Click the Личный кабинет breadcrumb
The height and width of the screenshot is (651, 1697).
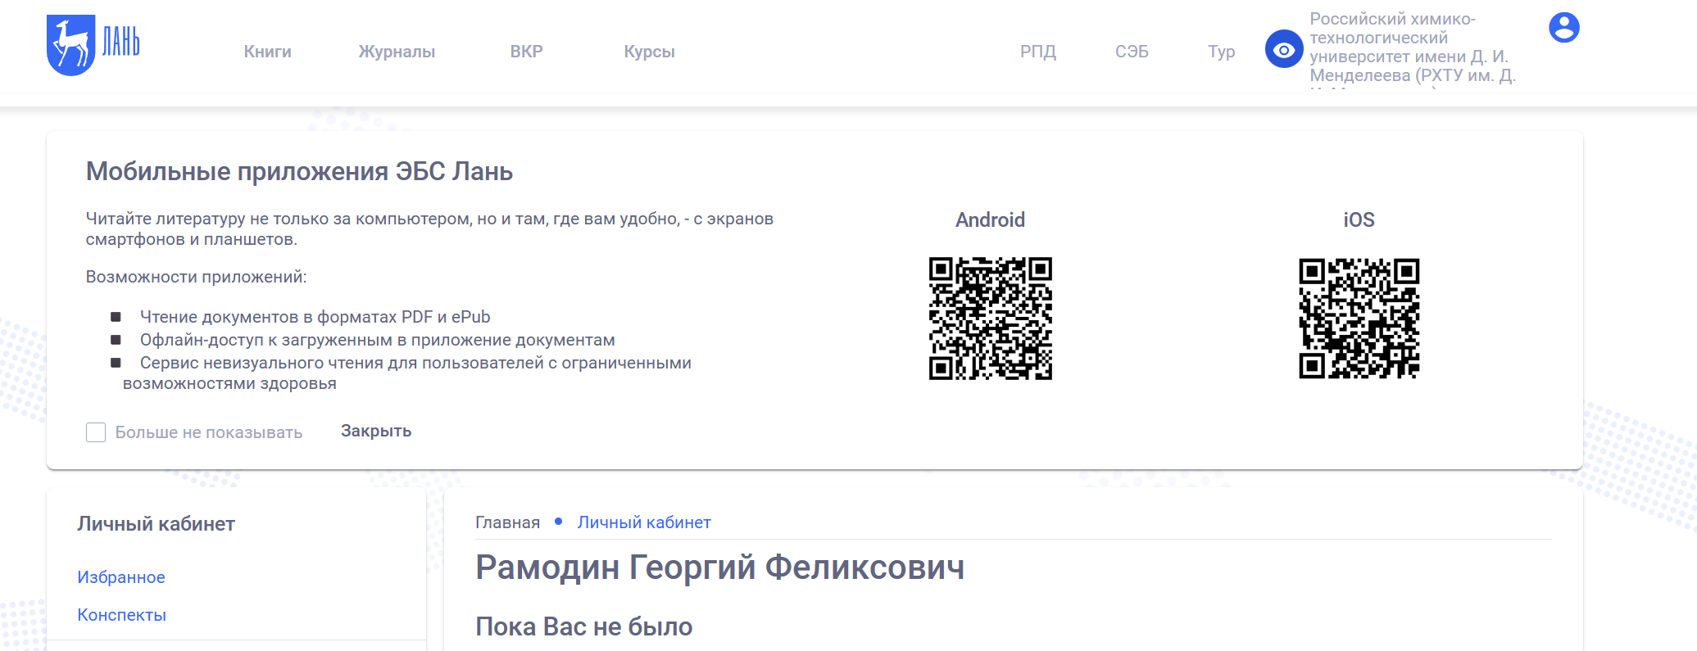pyautogui.click(x=644, y=522)
